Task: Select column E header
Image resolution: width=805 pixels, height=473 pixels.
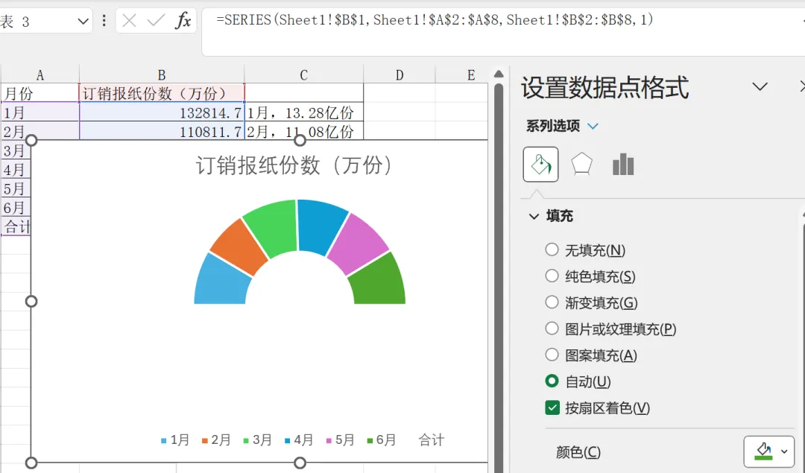Action: (471, 75)
